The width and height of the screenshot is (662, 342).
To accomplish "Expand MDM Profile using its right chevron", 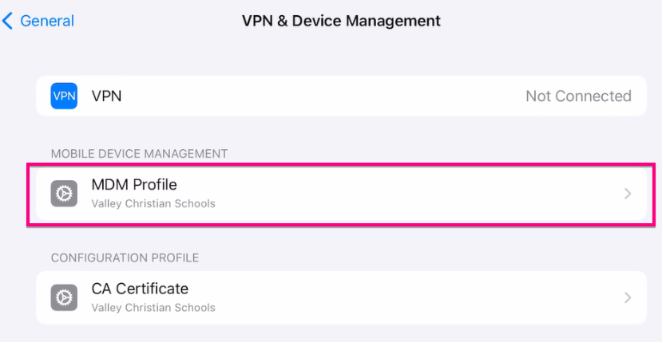I will [x=628, y=194].
